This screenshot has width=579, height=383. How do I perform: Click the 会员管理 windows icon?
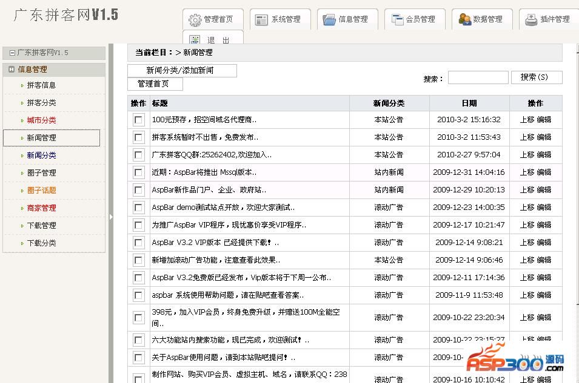[x=397, y=20]
